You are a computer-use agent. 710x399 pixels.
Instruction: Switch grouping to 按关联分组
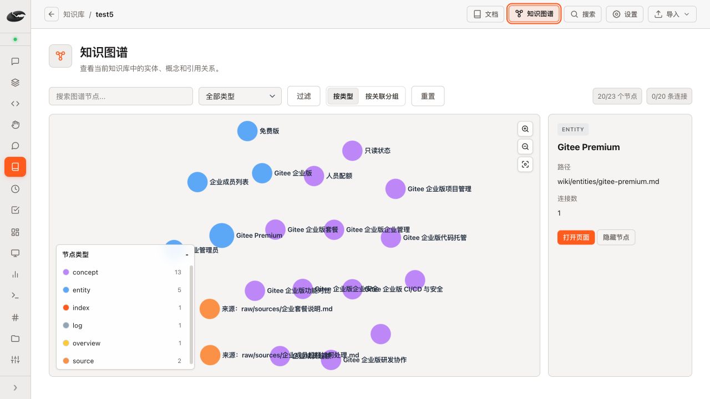(x=382, y=96)
